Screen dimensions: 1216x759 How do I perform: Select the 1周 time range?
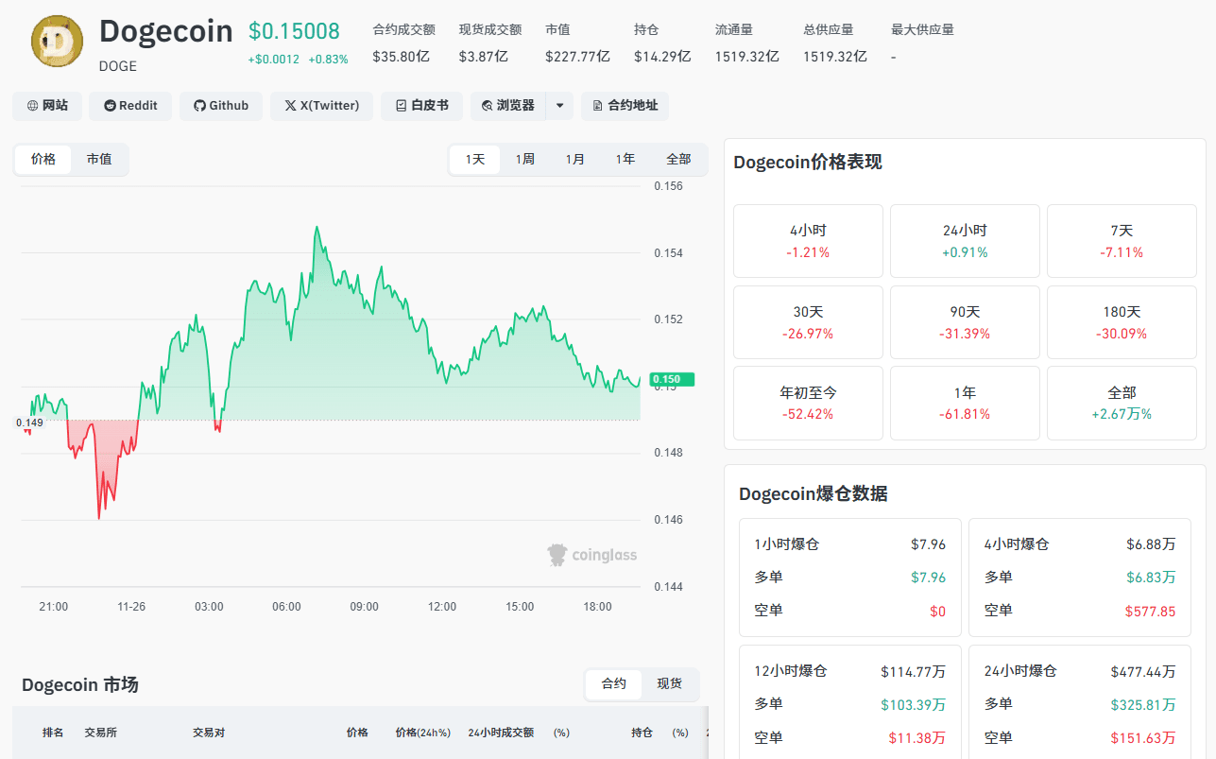(525, 160)
